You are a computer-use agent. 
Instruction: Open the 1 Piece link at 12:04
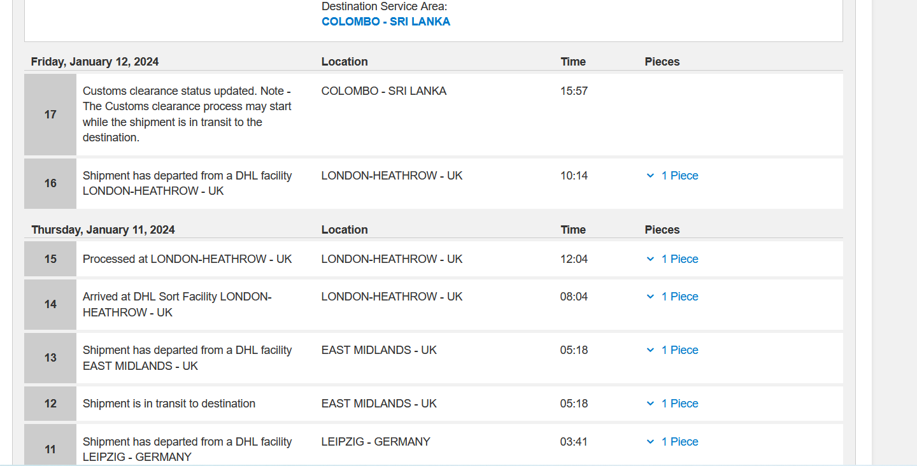pyautogui.click(x=680, y=259)
